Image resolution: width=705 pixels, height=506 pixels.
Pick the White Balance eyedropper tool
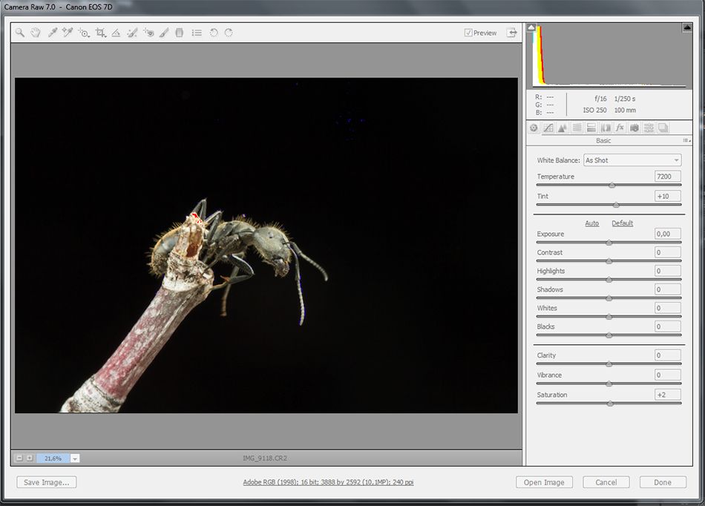(x=52, y=33)
